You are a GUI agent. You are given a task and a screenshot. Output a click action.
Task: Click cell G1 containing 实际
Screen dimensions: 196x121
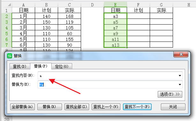pyautogui.click(x=161, y=10)
